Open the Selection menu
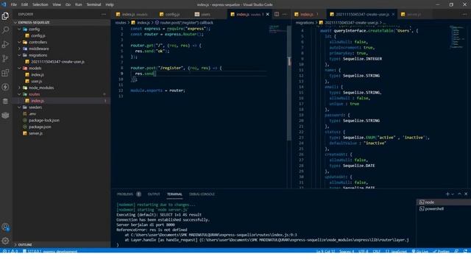The image size is (471, 265). [x=40, y=4]
